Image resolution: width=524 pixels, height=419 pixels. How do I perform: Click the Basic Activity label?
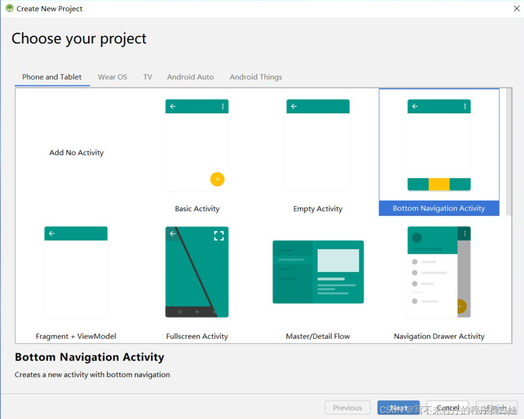point(197,209)
